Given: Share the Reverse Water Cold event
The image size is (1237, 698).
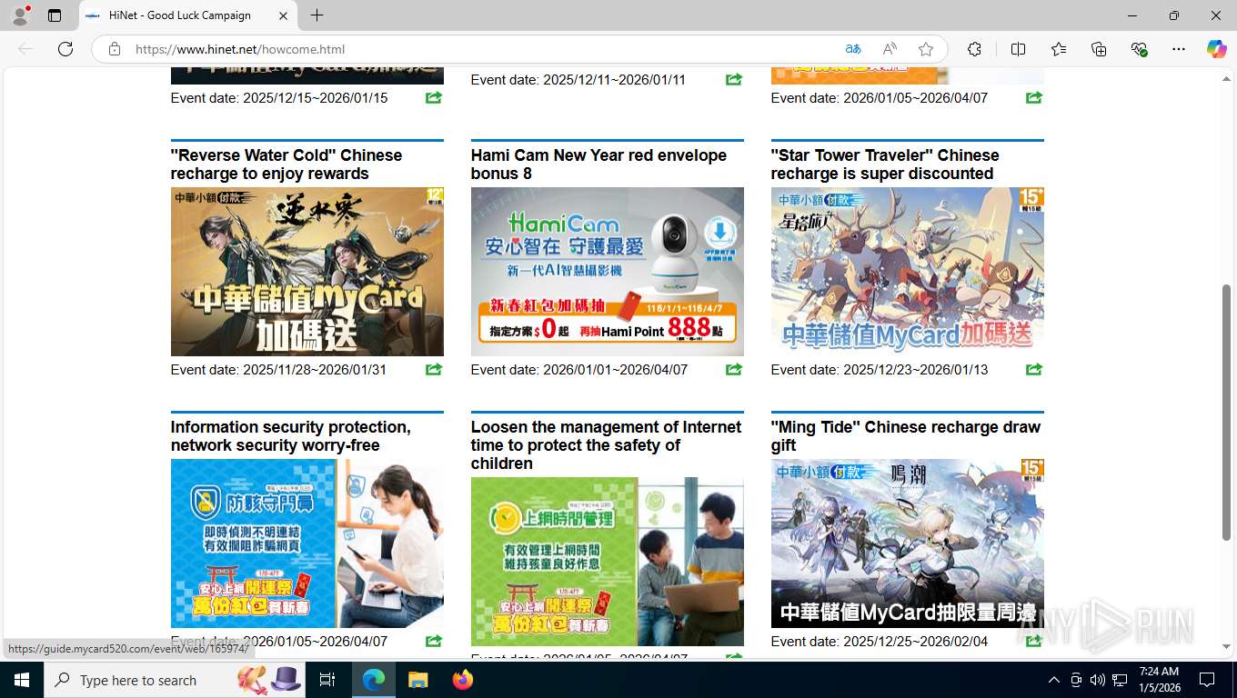Looking at the screenshot, I should (434, 369).
